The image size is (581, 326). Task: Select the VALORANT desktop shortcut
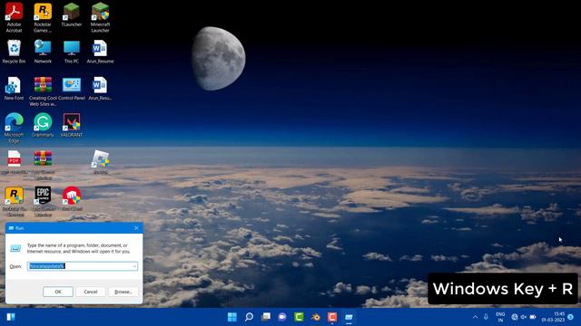point(71,125)
